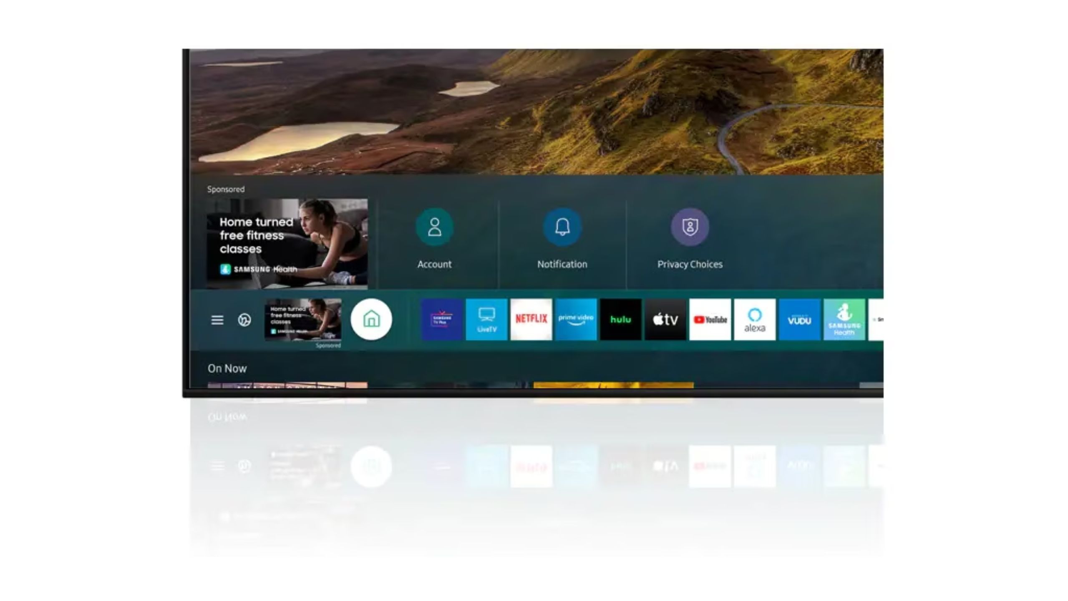Open Amazon Prime Video
Image resolution: width=1068 pixels, height=601 pixels.
tap(576, 319)
